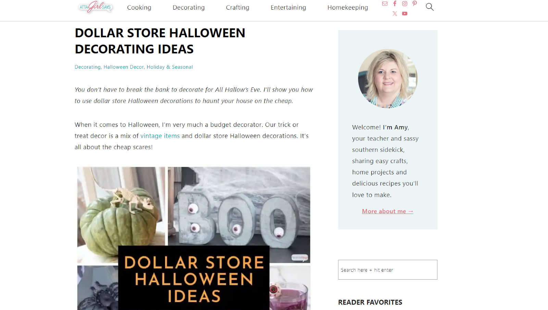548x310 pixels.
Task: Follow the 'vintage items' link
Action: pos(160,136)
